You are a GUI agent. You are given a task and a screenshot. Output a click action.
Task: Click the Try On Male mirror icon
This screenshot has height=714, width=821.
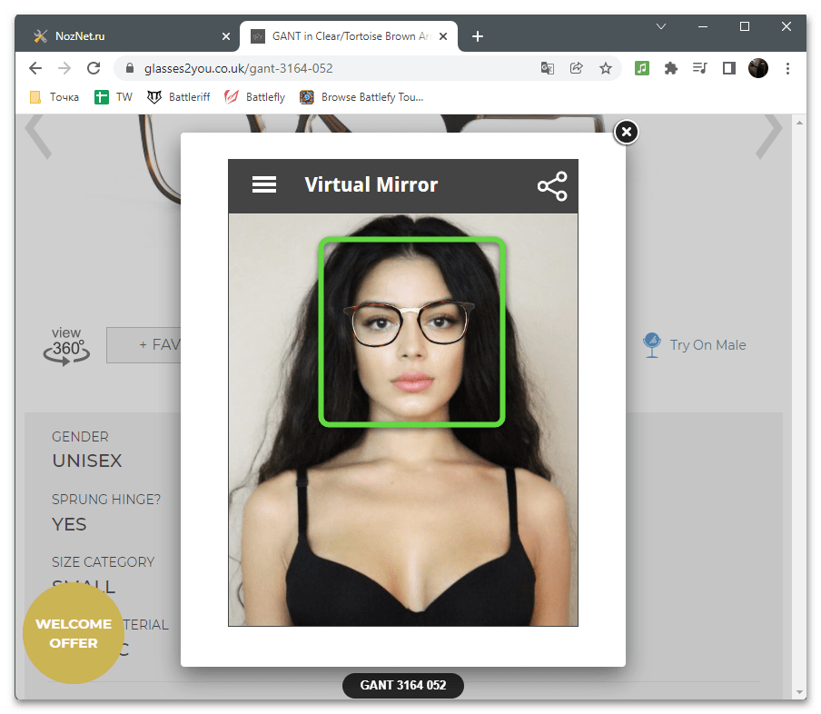click(652, 345)
